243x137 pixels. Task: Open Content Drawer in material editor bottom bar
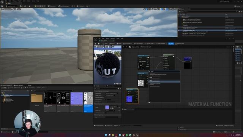pos(99,126)
